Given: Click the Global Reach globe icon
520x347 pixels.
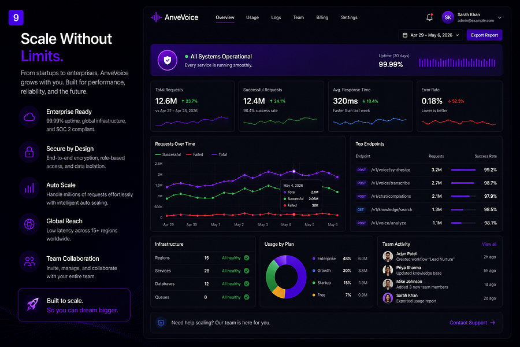Looking at the screenshot, I should tap(29, 224).
